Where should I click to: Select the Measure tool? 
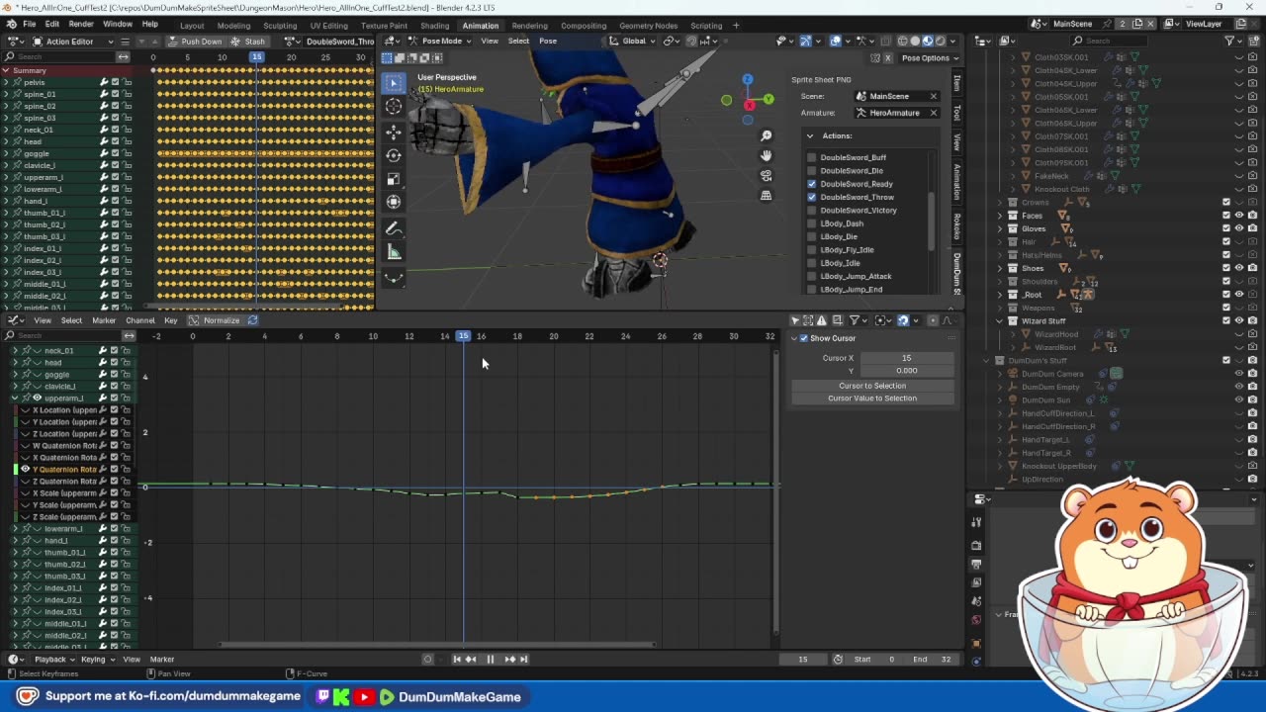click(394, 252)
